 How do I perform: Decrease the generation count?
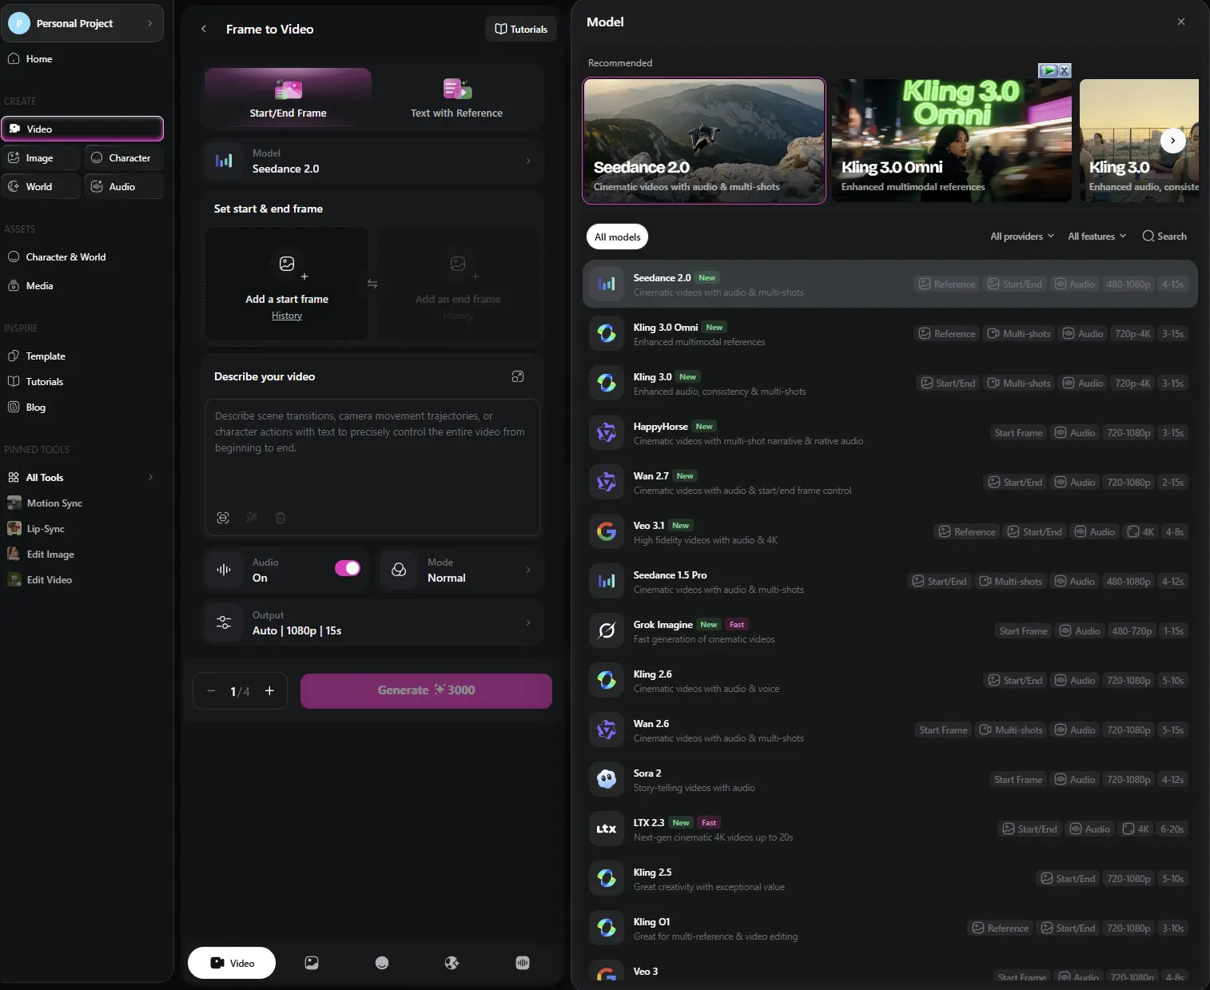(x=211, y=691)
